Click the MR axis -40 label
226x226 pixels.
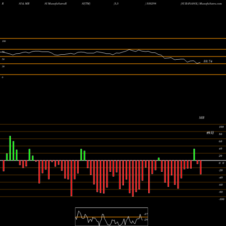tap(221, 178)
